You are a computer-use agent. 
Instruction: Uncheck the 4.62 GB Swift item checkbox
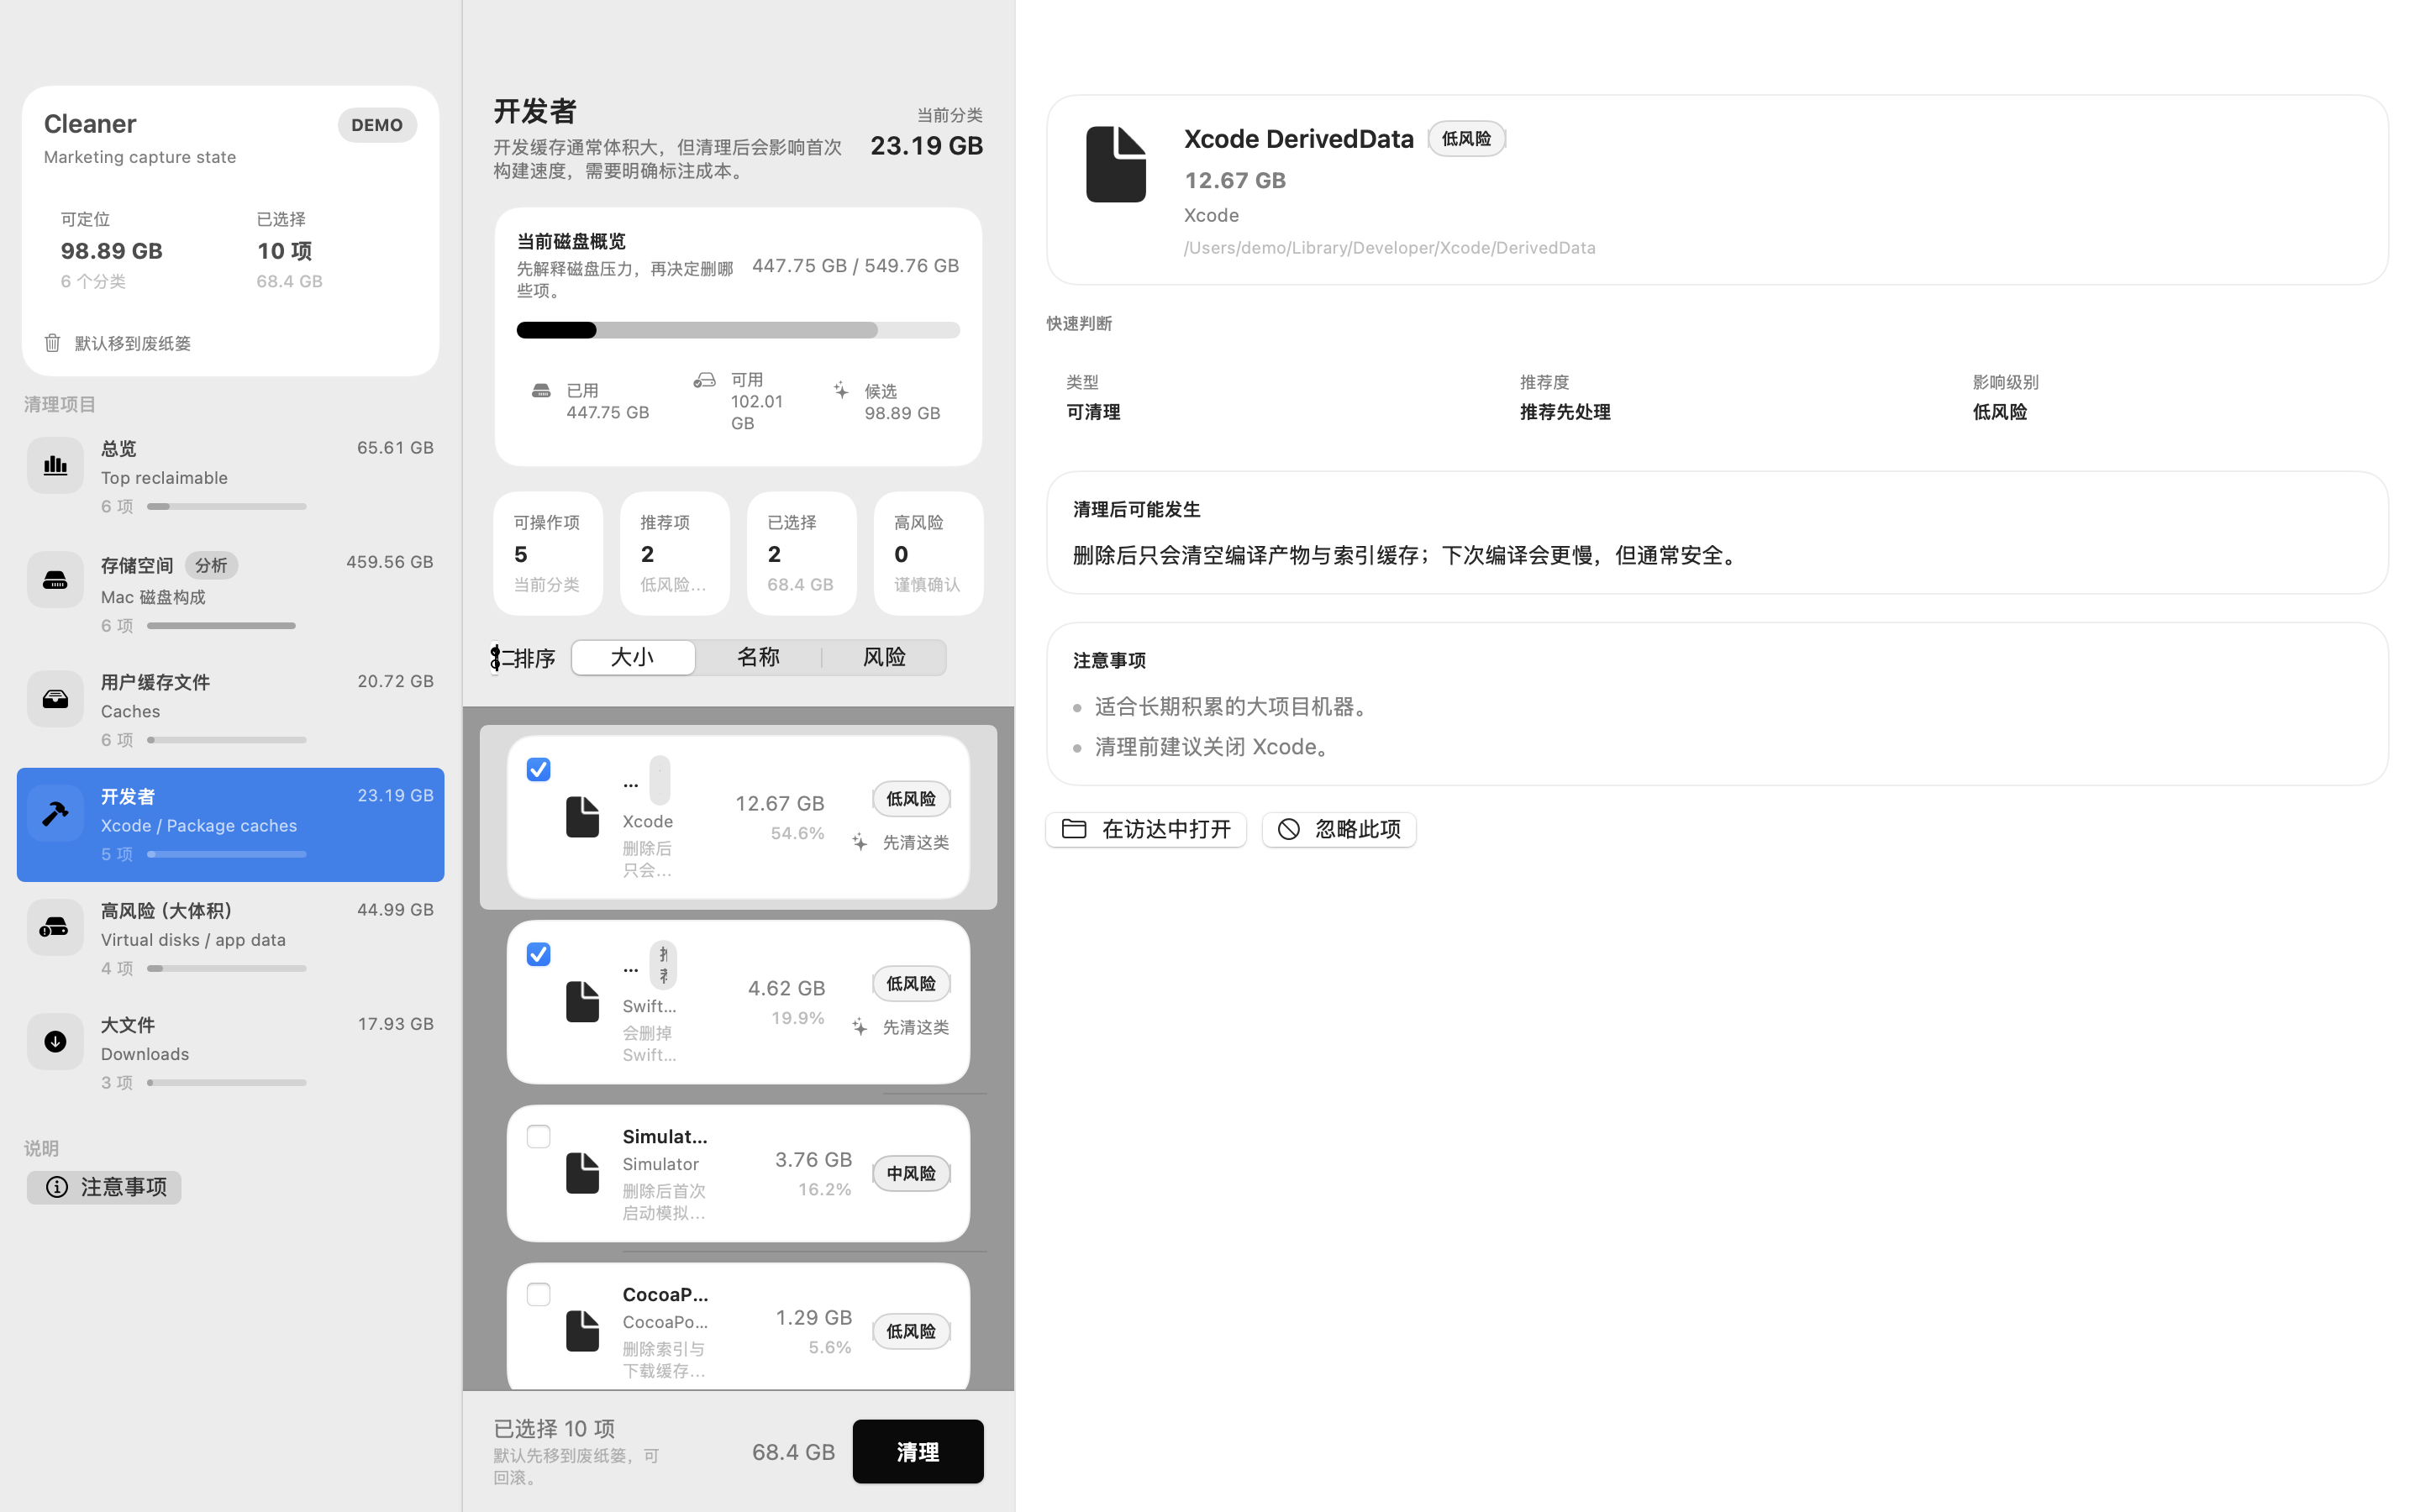tap(538, 954)
